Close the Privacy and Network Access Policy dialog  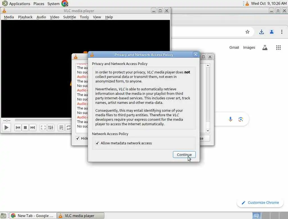(x=196, y=54)
